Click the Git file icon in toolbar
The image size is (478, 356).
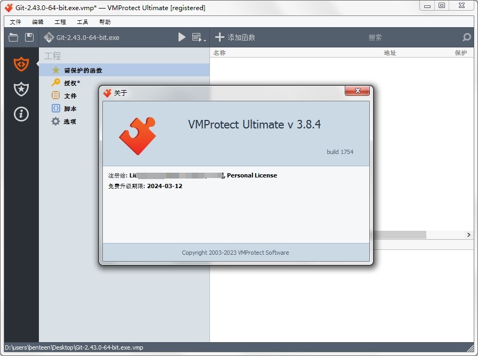[x=49, y=37]
